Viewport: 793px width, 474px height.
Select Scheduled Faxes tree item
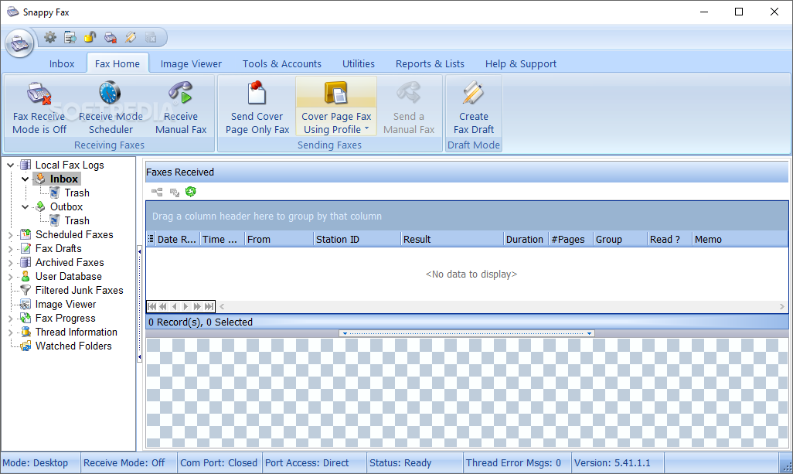point(74,235)
